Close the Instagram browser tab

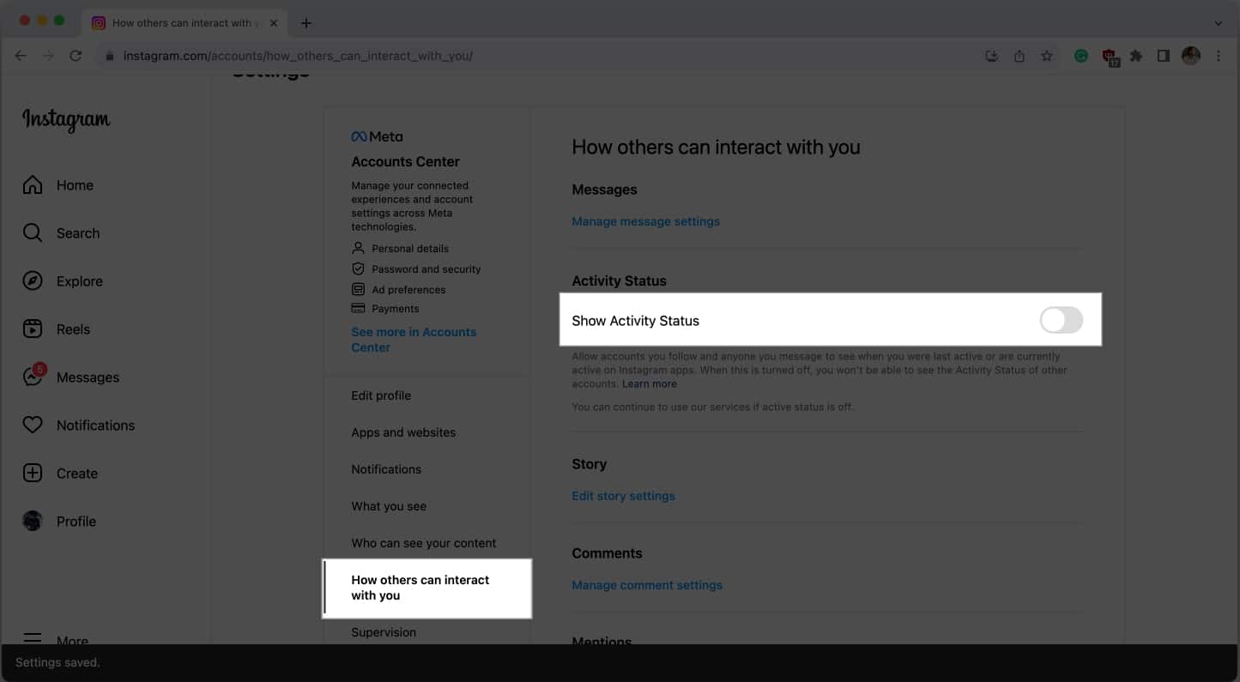(x=273, y=23)
